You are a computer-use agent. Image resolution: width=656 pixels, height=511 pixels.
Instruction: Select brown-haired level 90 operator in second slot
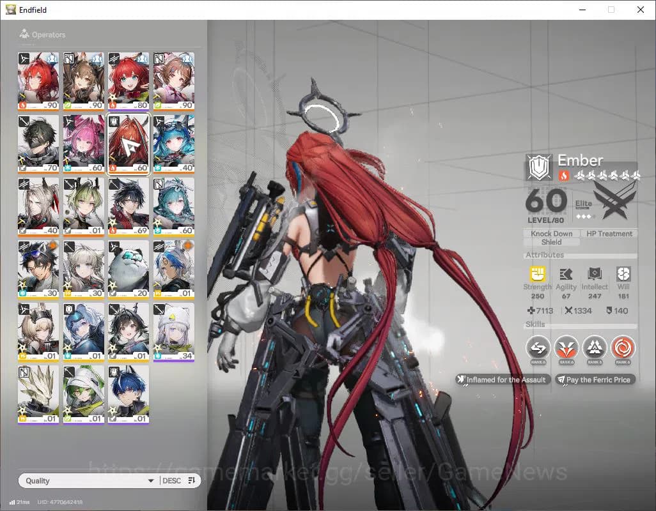[83, 81]
